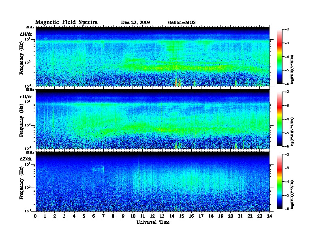Click '-3' on dZ/dt color scale
This screenshot has height=248, width=321.
(x=287, y=168)
